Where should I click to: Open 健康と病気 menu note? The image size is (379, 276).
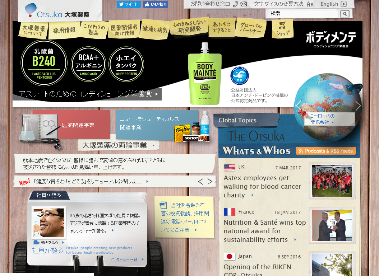155,29
